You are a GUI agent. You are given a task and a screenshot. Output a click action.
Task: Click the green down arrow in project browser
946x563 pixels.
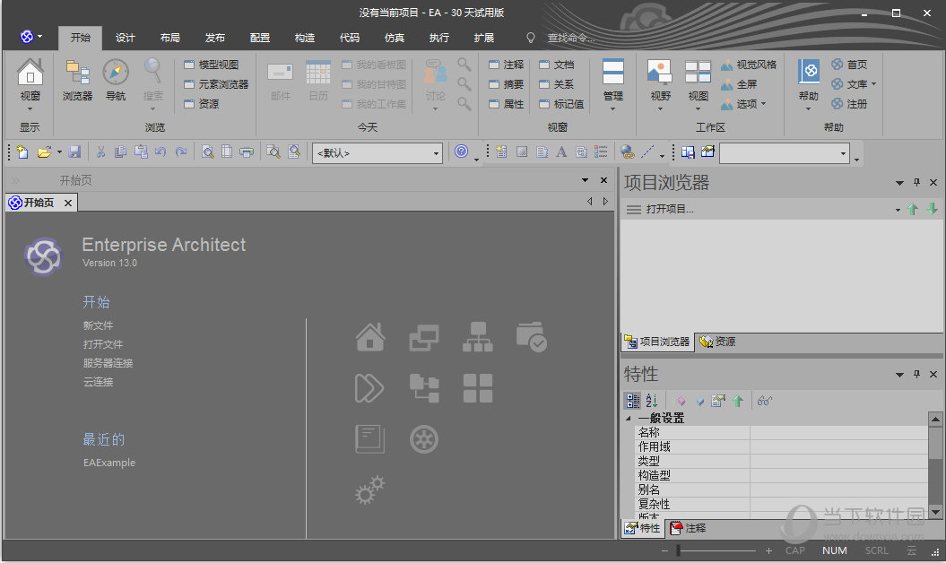pos(933,209)
